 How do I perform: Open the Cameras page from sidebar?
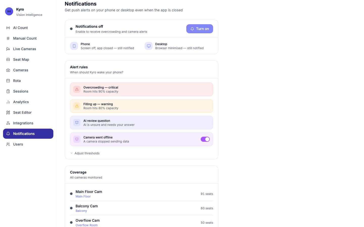click(x=28, y=70)
